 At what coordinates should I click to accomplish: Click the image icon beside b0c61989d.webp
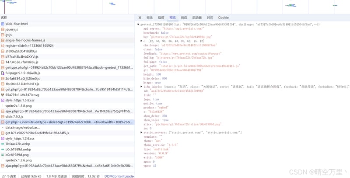[3, 150]
